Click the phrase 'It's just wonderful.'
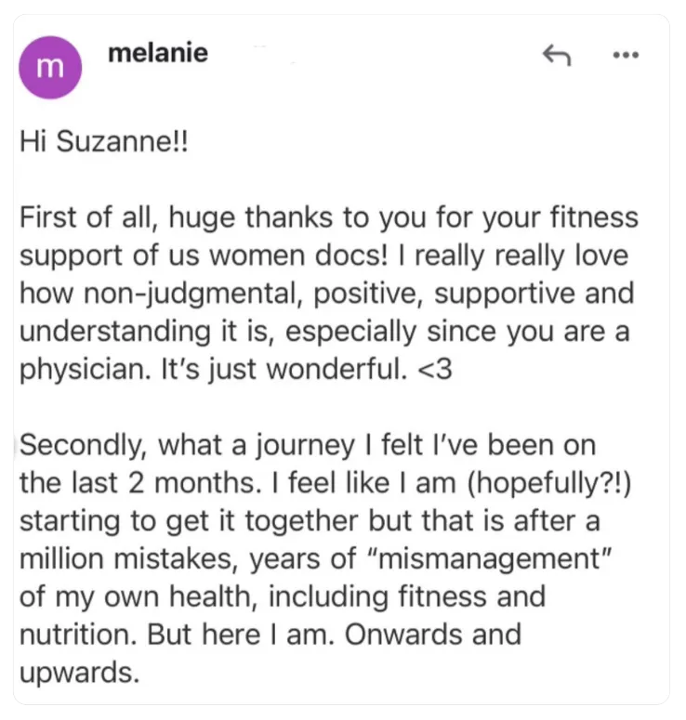 tap(284, 370)
